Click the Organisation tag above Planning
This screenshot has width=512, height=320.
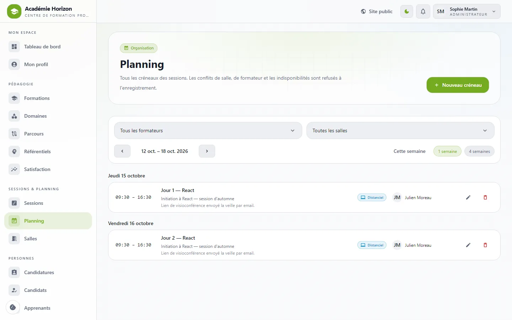pos(139,48)
